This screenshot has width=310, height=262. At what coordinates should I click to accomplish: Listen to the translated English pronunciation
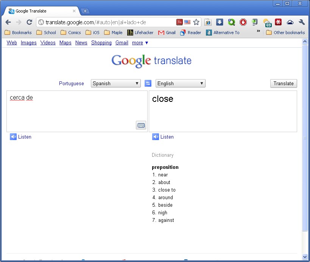pyautogui.click(x=163, y=137)
